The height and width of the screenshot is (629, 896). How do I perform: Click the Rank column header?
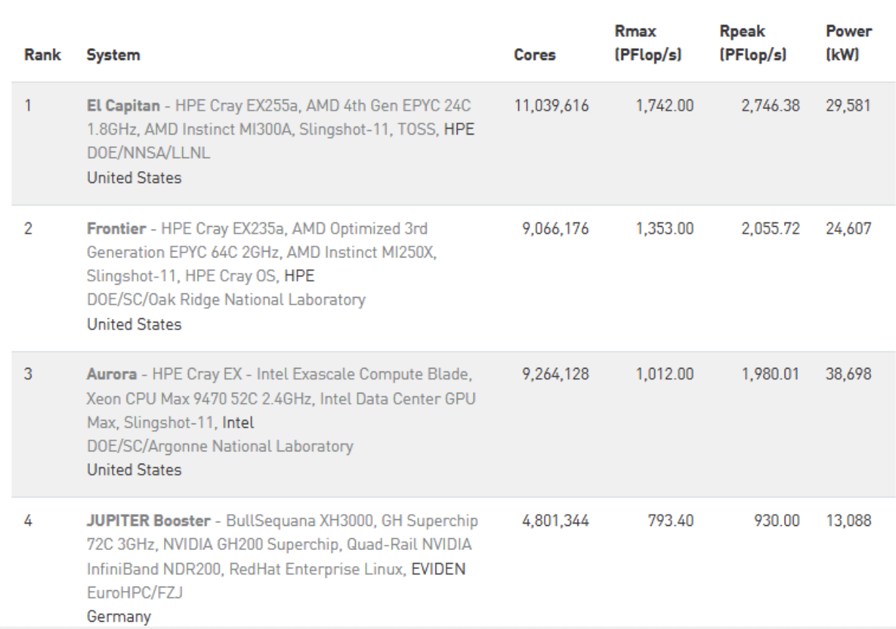coord(42,55)
